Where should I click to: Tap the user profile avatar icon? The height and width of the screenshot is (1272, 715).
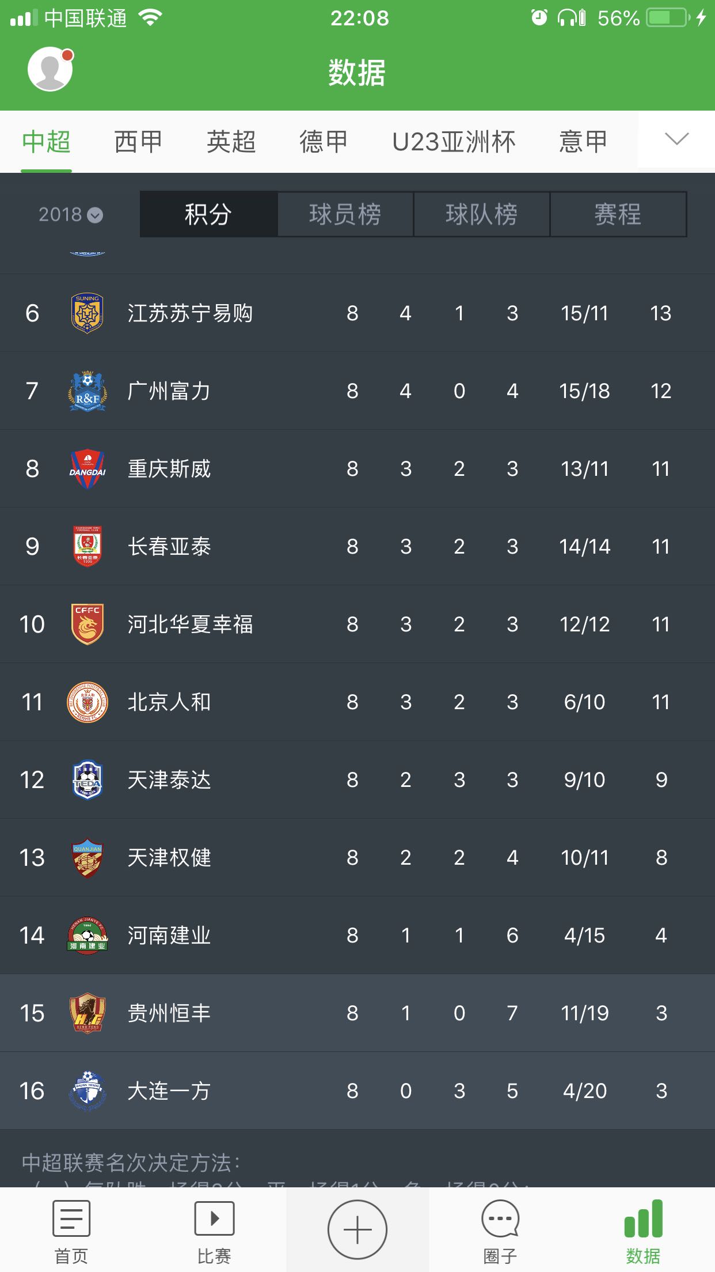(51, 70)
